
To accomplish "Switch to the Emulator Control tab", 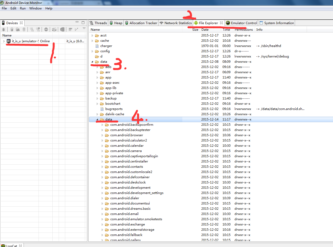I will point(241,23).
